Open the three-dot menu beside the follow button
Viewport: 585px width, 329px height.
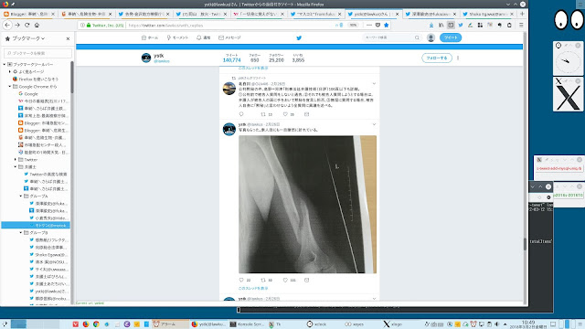[458, 58]
